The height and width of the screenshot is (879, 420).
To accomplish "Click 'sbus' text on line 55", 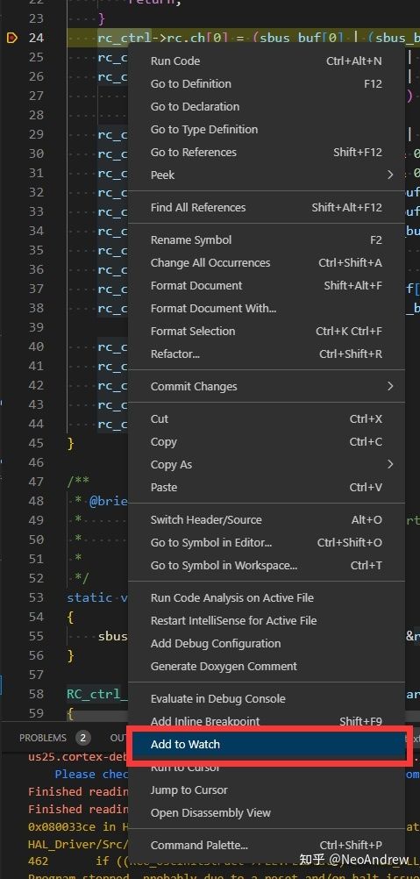I will 113,636.
